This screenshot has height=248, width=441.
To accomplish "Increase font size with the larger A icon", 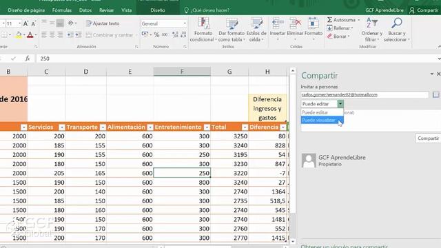I will click(25, 23).
